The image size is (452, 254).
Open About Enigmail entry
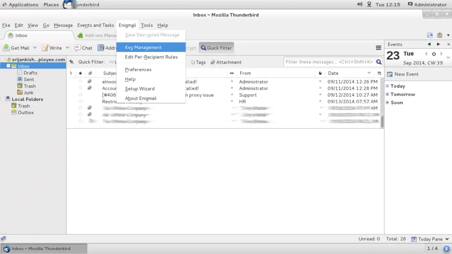[151, 98]
